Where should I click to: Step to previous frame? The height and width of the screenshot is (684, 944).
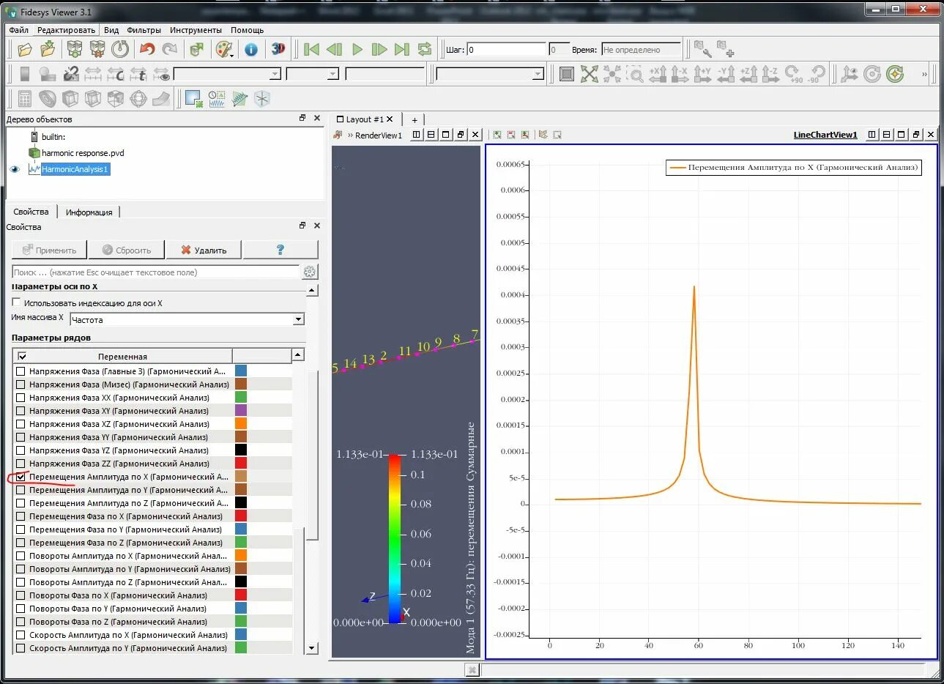click(334, 49)
